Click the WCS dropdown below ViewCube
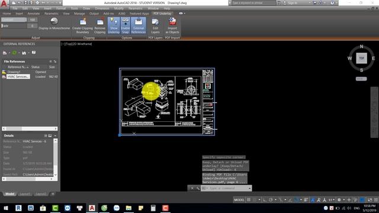This screenshot has width=379, height=213. (361, 79)
